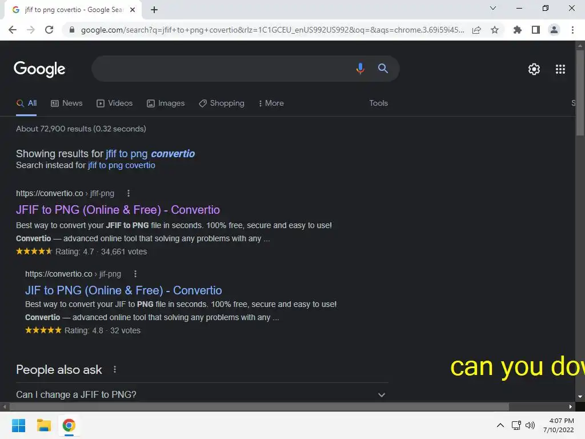Open options for convertio.co jif-png result
This screenshot has width=585, height=439.
[135, 274]
